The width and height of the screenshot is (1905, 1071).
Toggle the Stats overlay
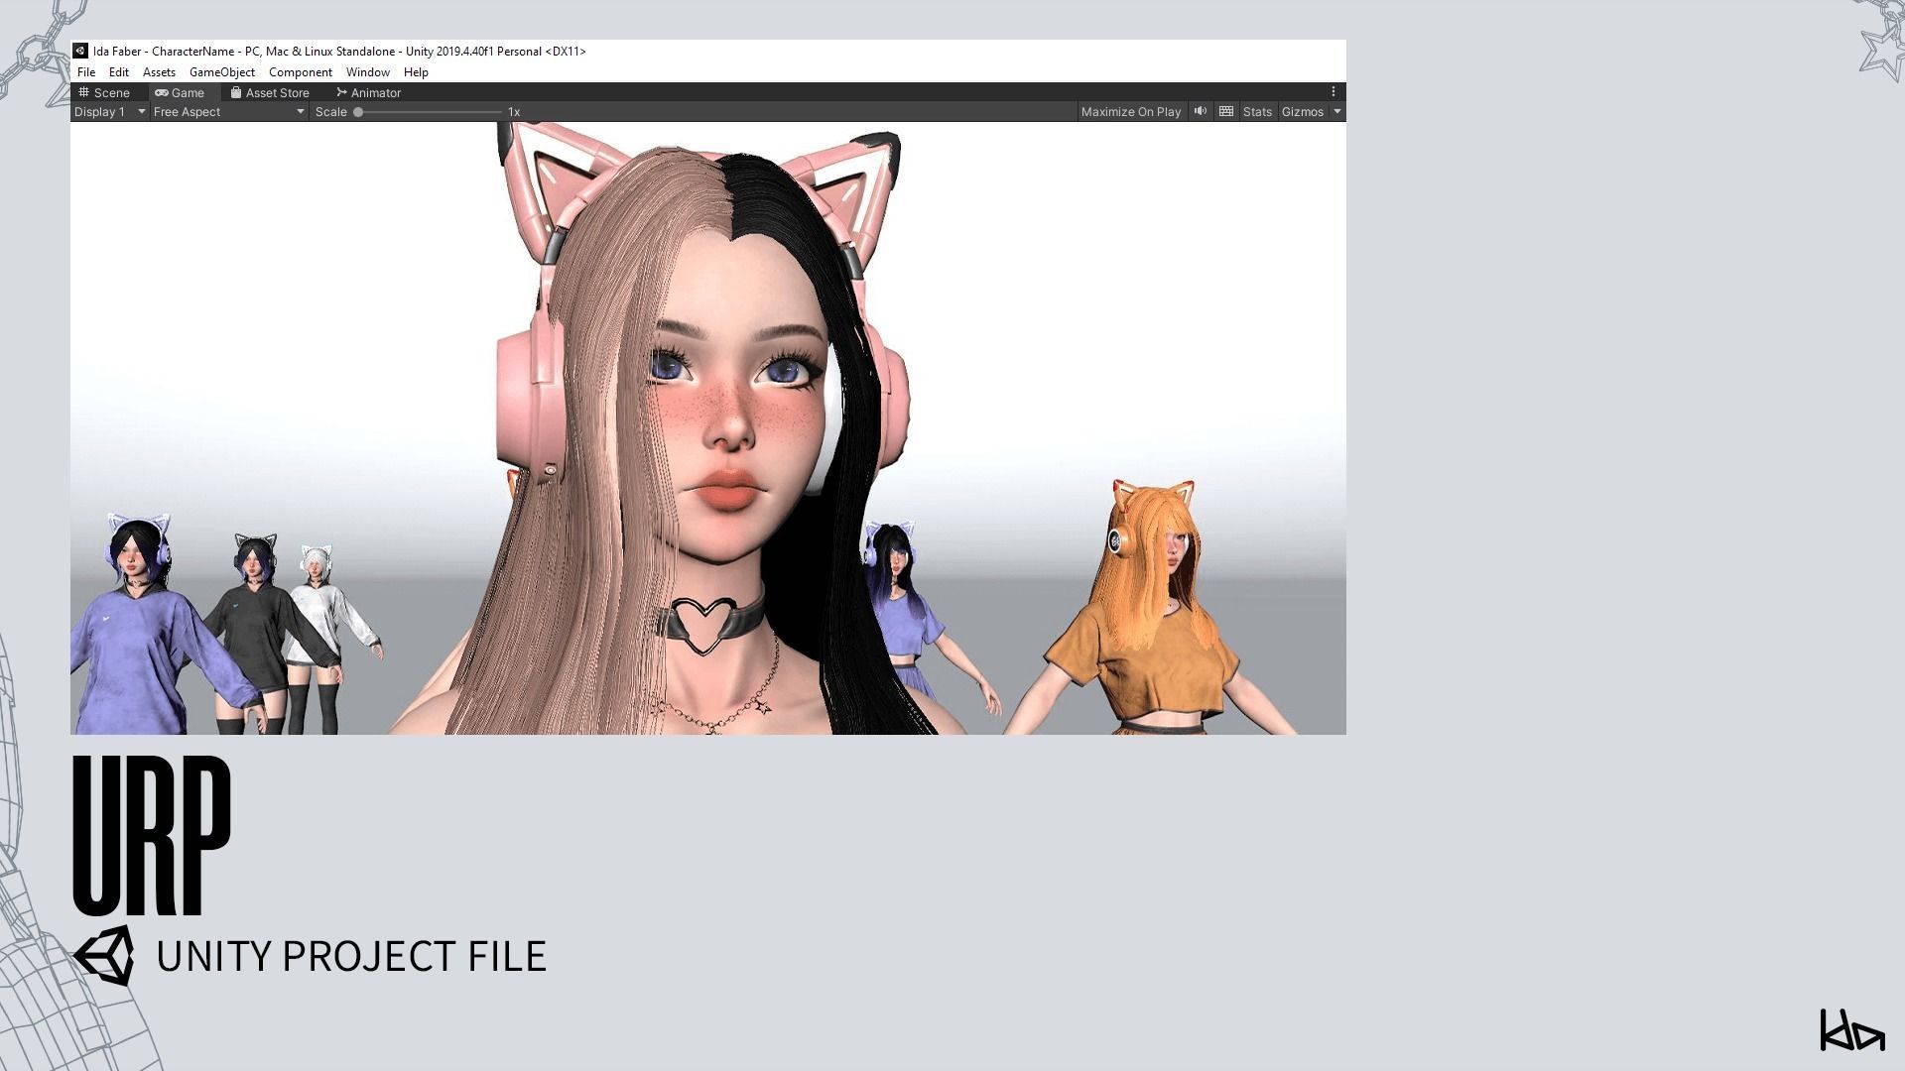coord(1257,112)
